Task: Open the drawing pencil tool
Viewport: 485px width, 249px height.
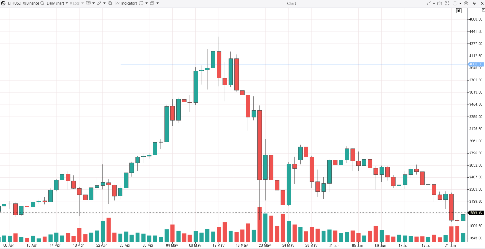Action: click(99, 3)
